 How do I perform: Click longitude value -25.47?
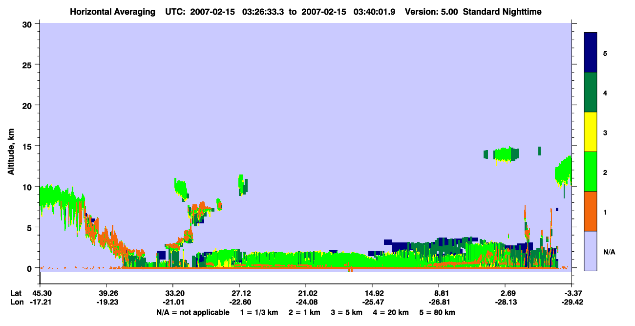372,302
